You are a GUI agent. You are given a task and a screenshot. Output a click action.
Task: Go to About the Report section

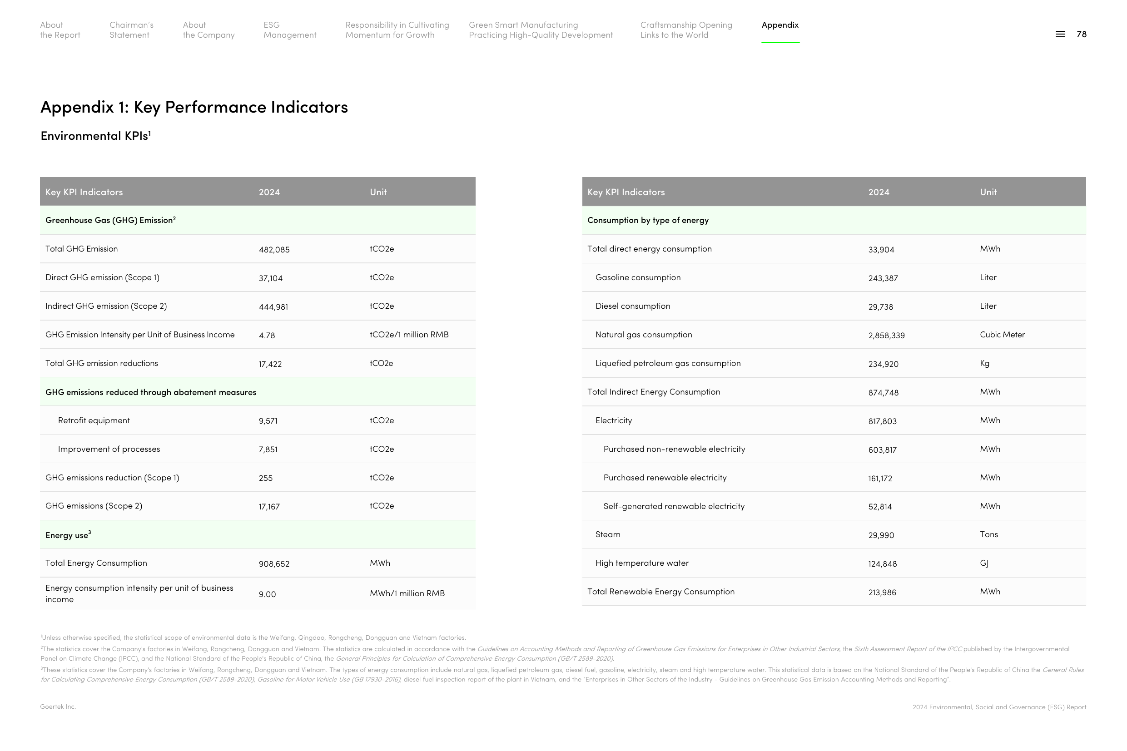[60, 30]
